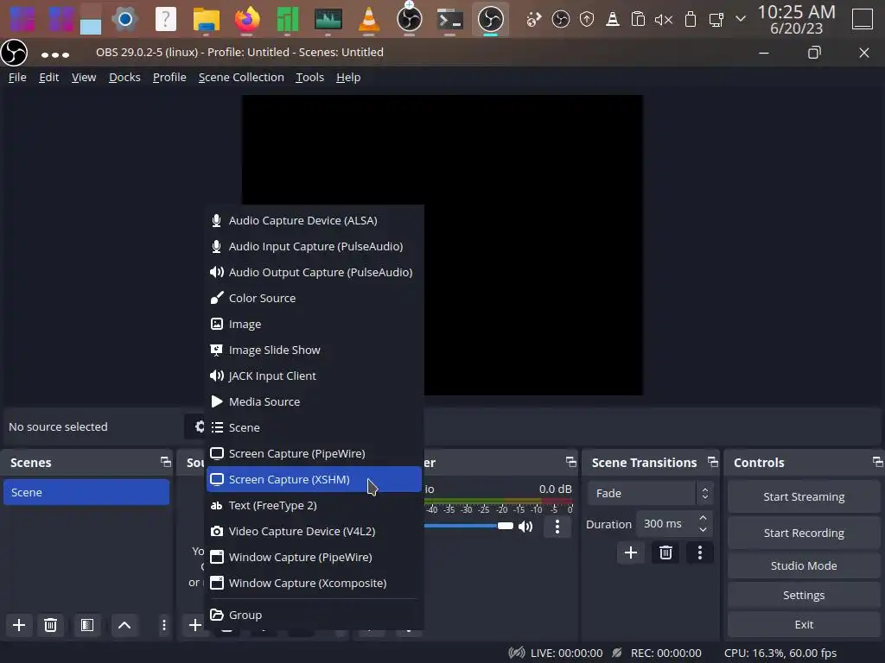Image resolution: width=885 pixels, height=663 pixels.
Task: Open the Edit menu
Action: (49, 77)
